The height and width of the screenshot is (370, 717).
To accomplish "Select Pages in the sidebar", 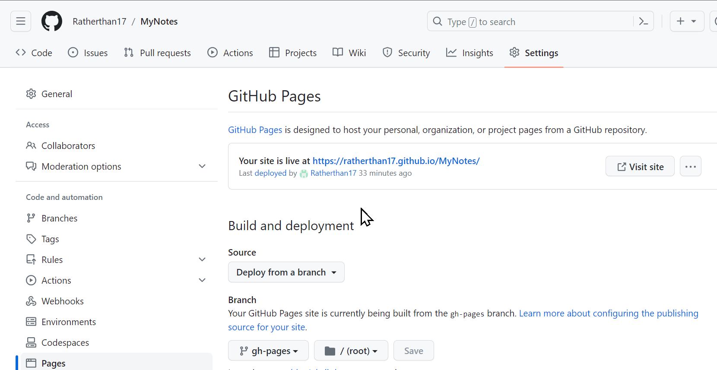I will tap(117, 362).
